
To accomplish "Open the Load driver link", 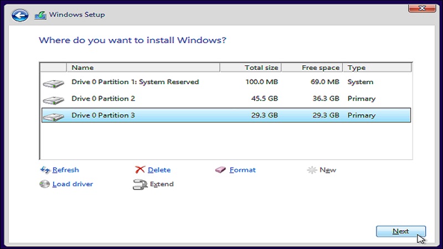I will tap(73, 184).
